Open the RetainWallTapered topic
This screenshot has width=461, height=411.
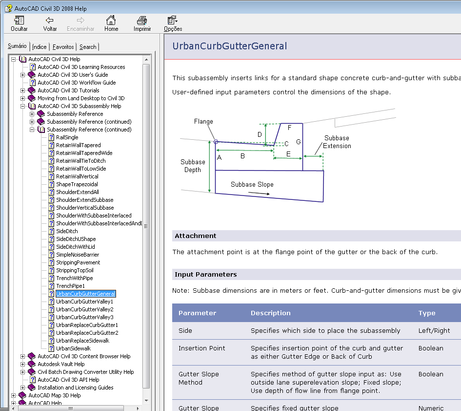pos(79,145)
